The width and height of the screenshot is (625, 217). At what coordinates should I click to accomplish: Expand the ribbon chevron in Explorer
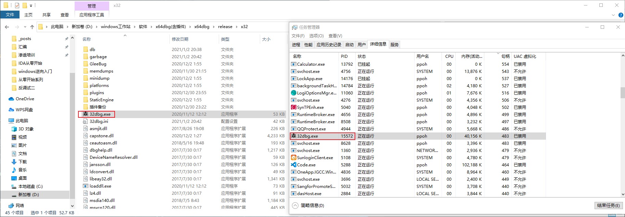tap(613, 15)
